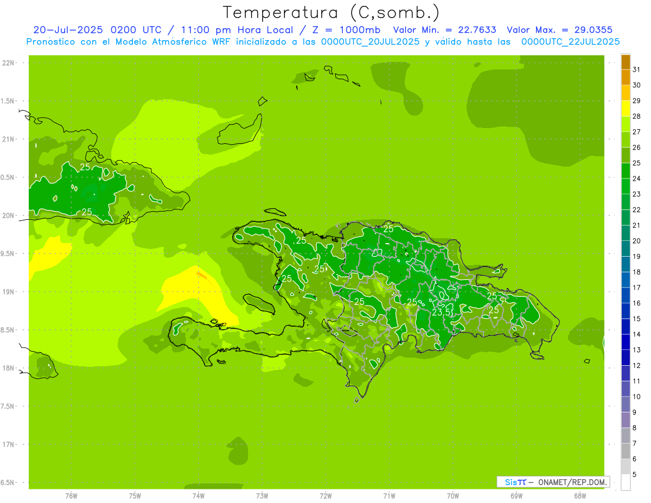Click the "17N" latitude axis label

pos(9,444)
